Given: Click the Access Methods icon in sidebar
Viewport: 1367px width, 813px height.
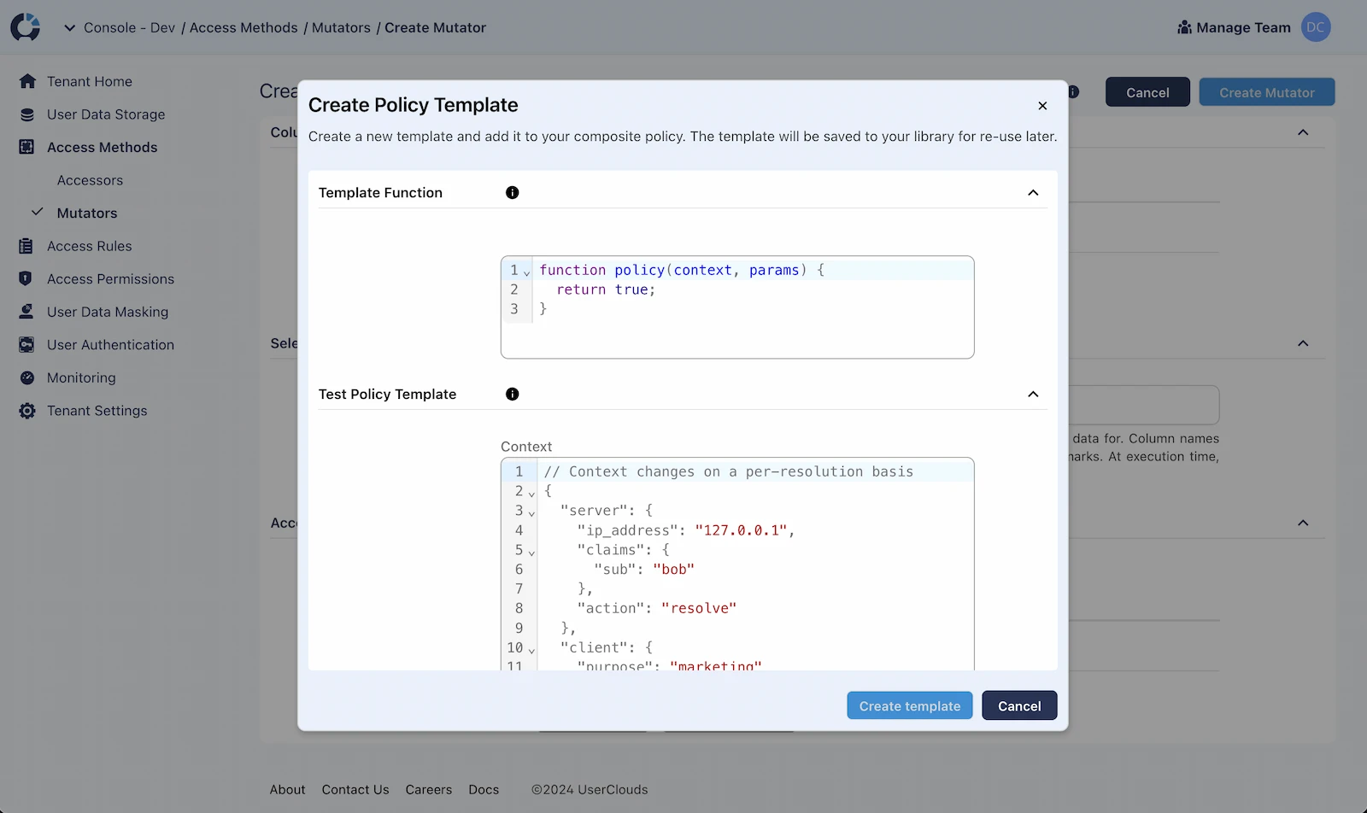Looking at the screenshot, I should 27,147.
